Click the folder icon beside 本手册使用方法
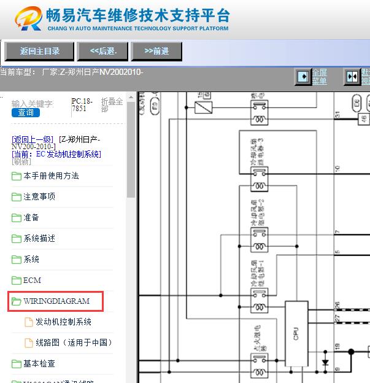This screenshot has height=383, width=370. pos(17,176)
